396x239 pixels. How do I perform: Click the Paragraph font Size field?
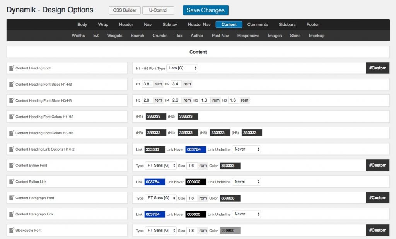(192, 198)
